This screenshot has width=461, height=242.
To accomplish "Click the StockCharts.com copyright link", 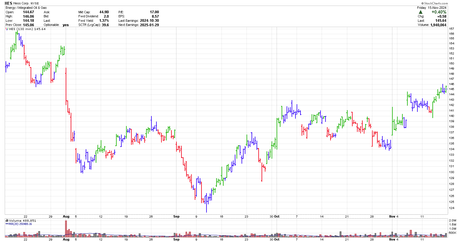I will tap(435, 4).
